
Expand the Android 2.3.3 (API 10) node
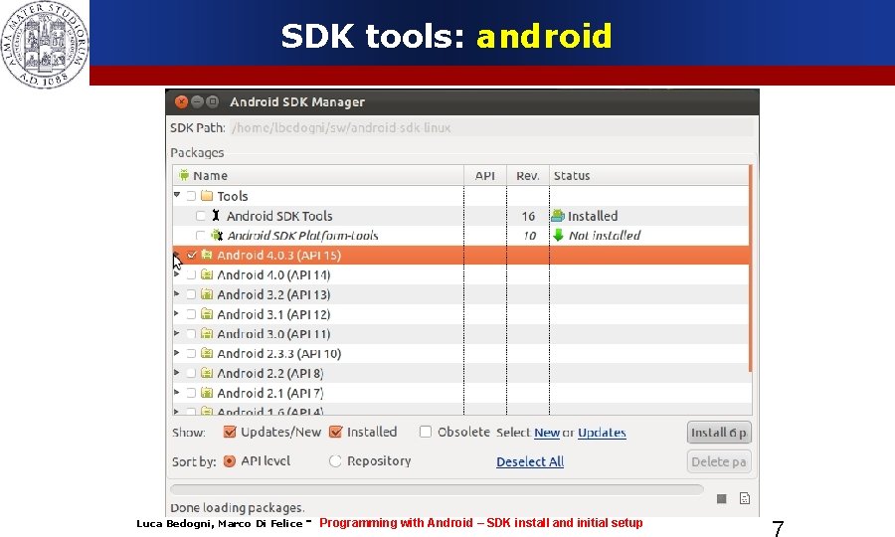point(177,353)
